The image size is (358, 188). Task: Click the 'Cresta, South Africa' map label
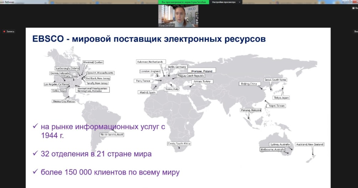[x=179, y=144]
